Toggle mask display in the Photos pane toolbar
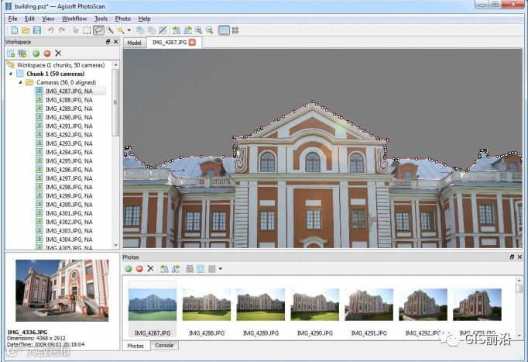 pyautogui.click(x=201, y=269)
